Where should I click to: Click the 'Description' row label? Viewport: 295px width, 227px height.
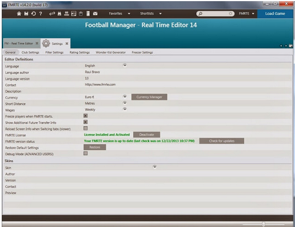point(13,91)
